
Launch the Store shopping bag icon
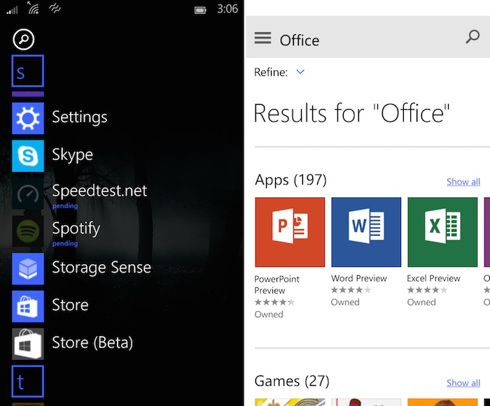tap(28, 306)
